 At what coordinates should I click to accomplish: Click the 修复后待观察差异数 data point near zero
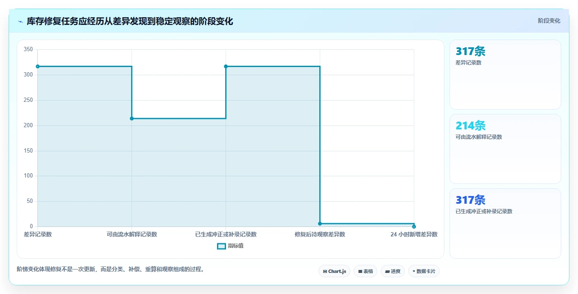pyautogui.click(x=320, y=224)
